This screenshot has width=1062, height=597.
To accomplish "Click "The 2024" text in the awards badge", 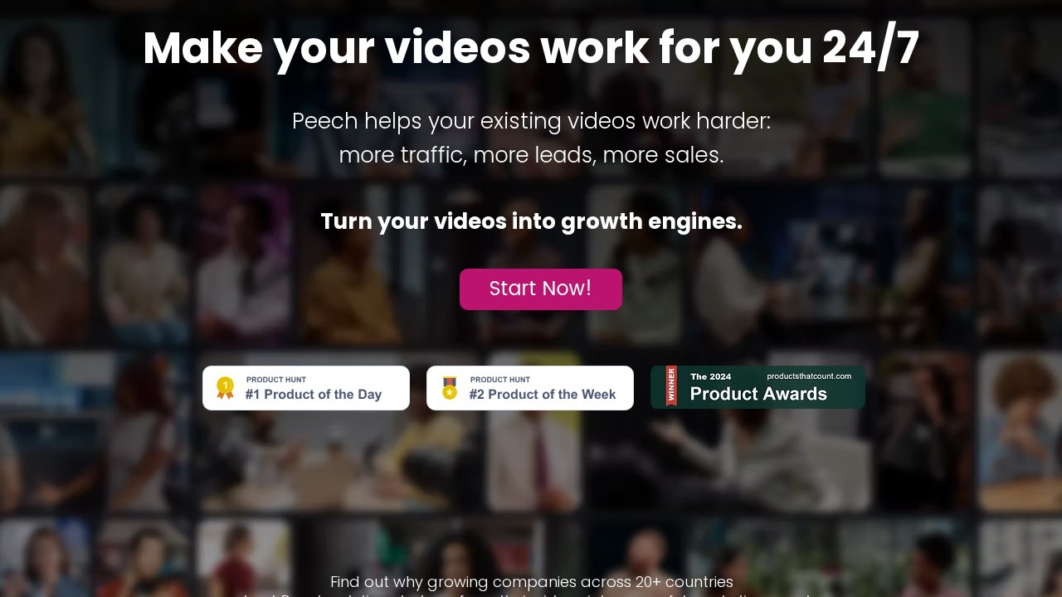I will (711, 376).
